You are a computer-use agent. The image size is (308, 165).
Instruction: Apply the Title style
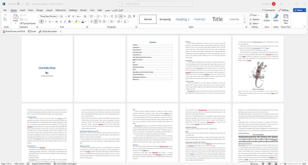(217, 19)
